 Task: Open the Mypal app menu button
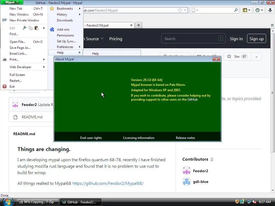12,2
